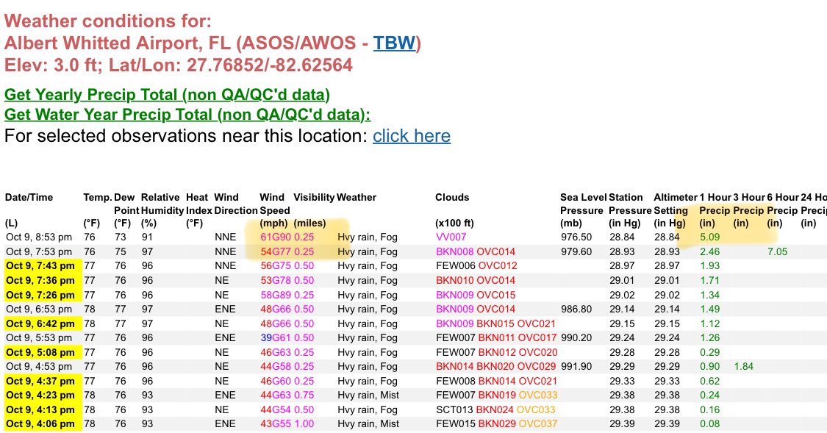The image size is (827, 433).
Task: Select the 'Oct 9, 5:53 pm' date cell
Action: [x=39, y=337]
